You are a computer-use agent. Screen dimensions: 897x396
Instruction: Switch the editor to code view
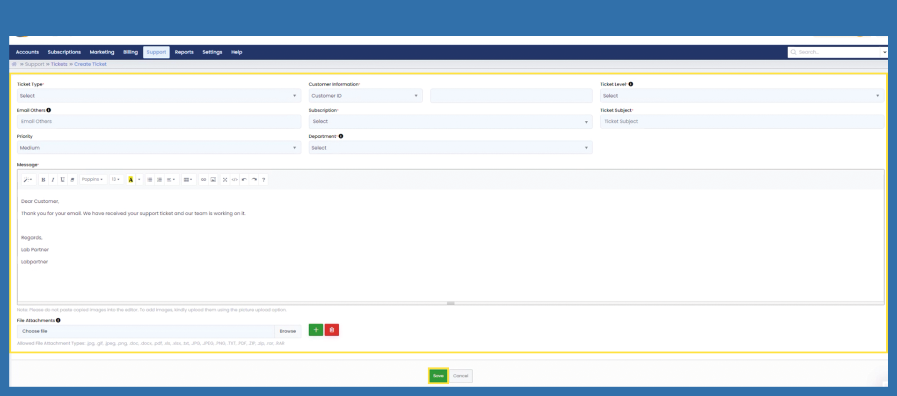point(234,180)
